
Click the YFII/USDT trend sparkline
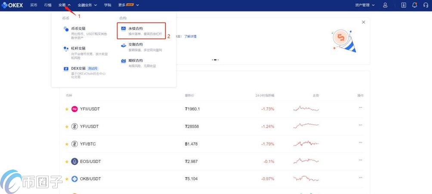pos(306,108)
